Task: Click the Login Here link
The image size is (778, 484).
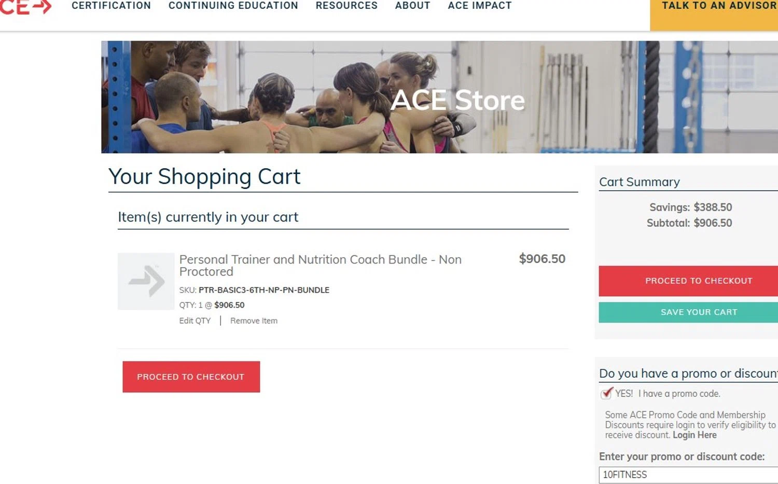Action: (x=694, y=435)
